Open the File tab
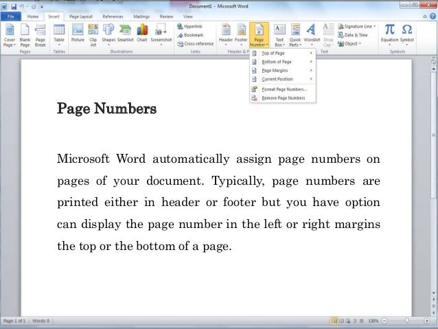This screenshot has width=438, height=329. (x=10, y=16)
